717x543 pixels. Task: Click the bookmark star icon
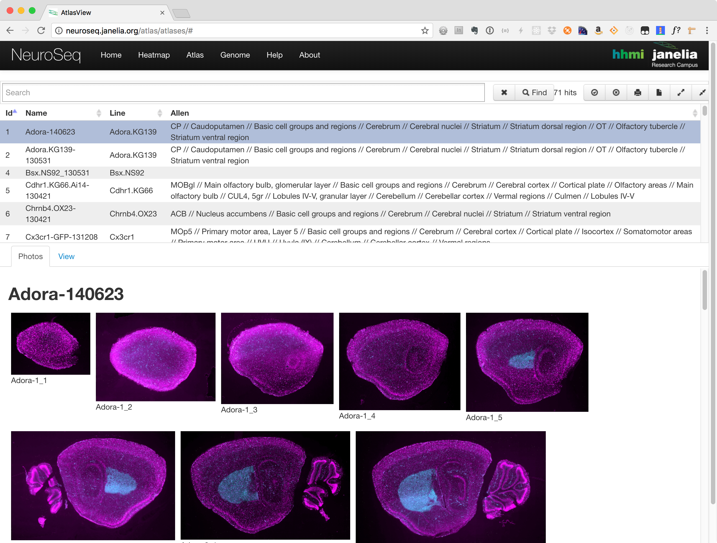425,31
